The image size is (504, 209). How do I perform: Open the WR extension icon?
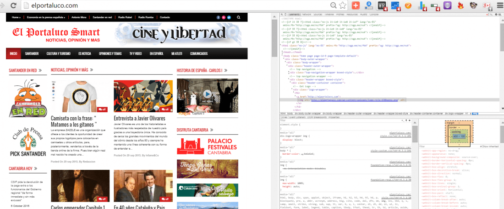tap(383, 5)
